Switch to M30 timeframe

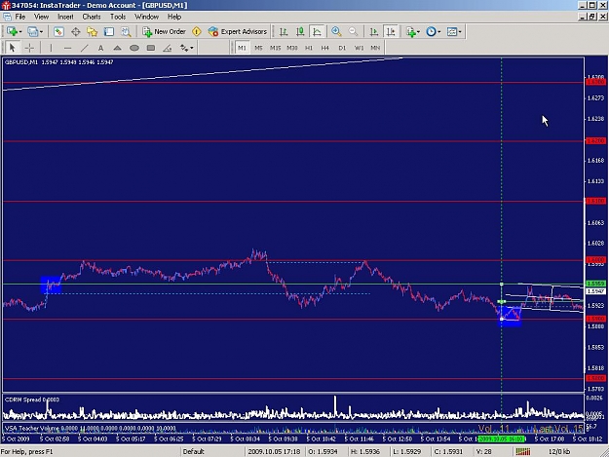pos(292,48)
